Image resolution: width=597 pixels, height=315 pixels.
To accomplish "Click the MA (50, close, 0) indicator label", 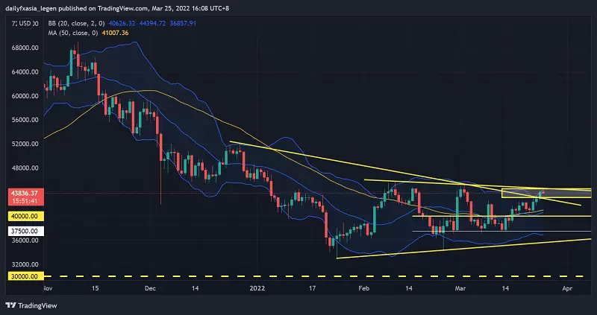I will (72, 33).
